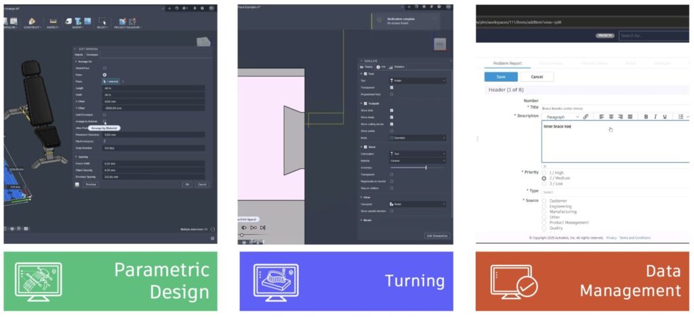
Task: Click the Preview button
Action: [x=90, y=184]
